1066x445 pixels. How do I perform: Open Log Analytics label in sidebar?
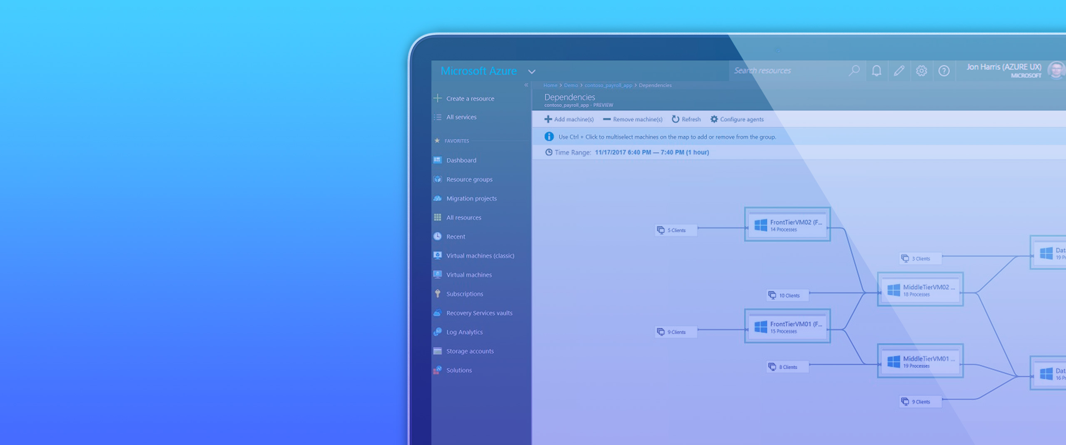tap(464, 332)
